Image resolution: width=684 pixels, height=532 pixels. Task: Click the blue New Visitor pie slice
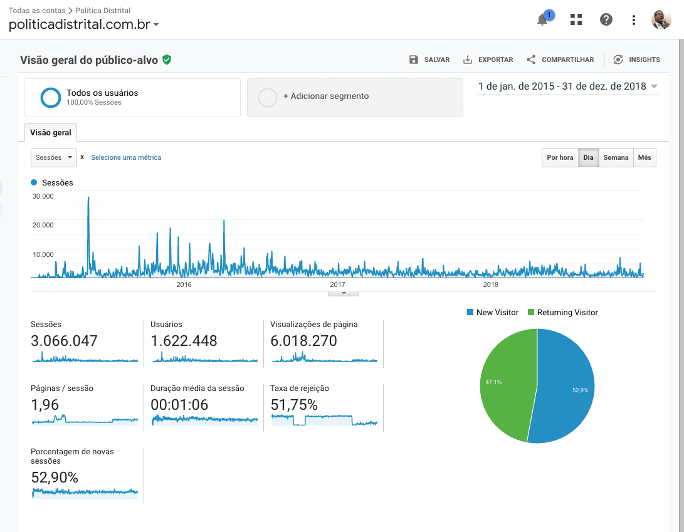(x=564, y=389)
